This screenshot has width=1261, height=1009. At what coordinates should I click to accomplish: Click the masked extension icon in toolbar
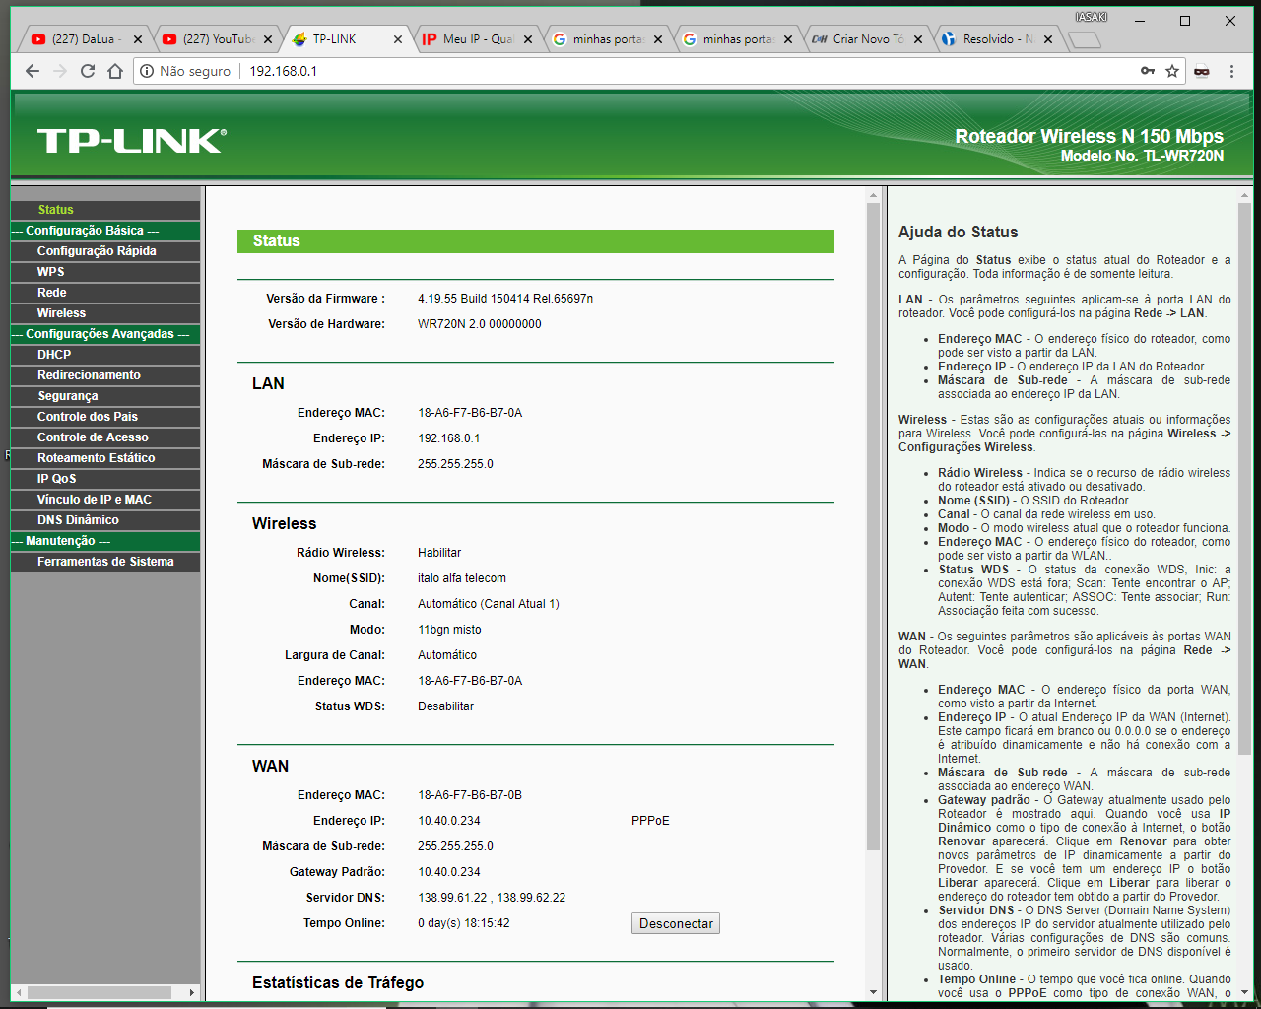[1202, 71]
